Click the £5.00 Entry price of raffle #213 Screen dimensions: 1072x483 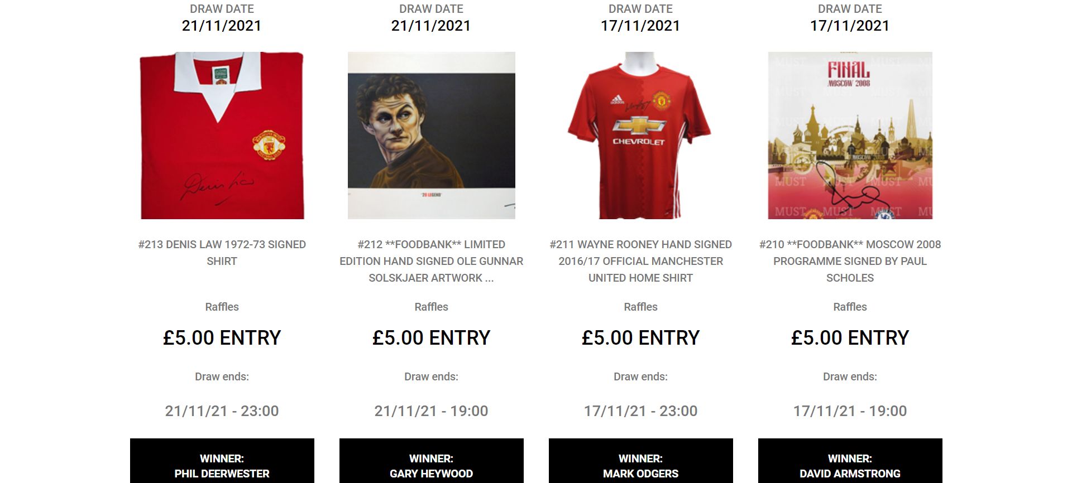pos(222,337)
